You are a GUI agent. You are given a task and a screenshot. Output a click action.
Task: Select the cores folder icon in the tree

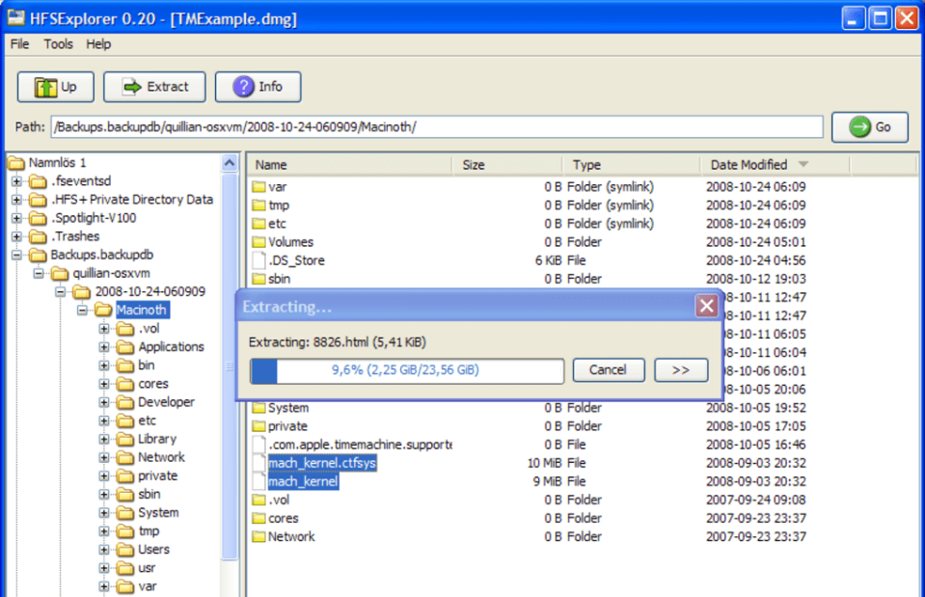(x=125, y=384)
